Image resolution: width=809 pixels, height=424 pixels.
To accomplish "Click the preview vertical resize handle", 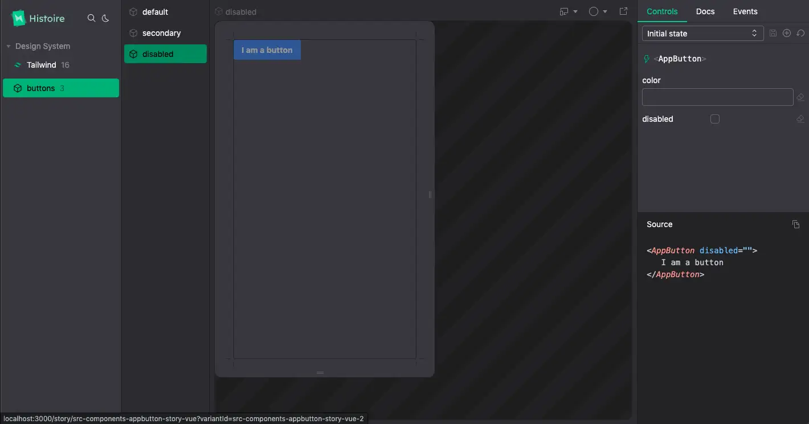I will (430, 195).
